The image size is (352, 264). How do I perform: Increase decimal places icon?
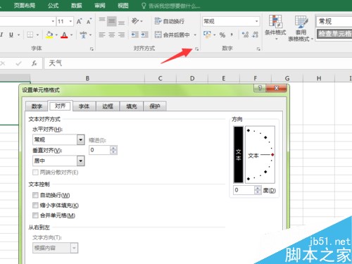click(x=245, y=34)
